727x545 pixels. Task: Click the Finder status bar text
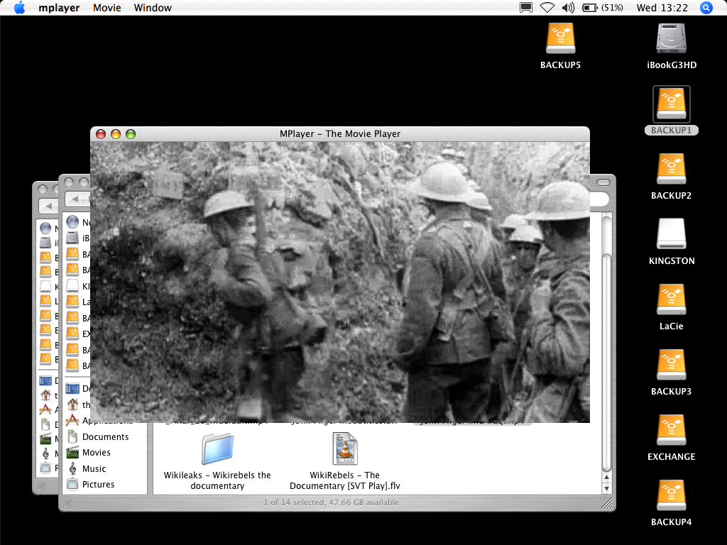pyautogui.click(x=331, y=502)
